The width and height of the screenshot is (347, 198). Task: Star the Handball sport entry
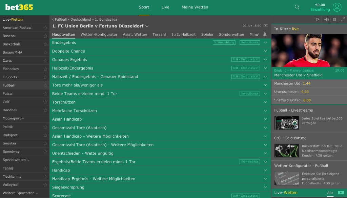tap(45, 110)
